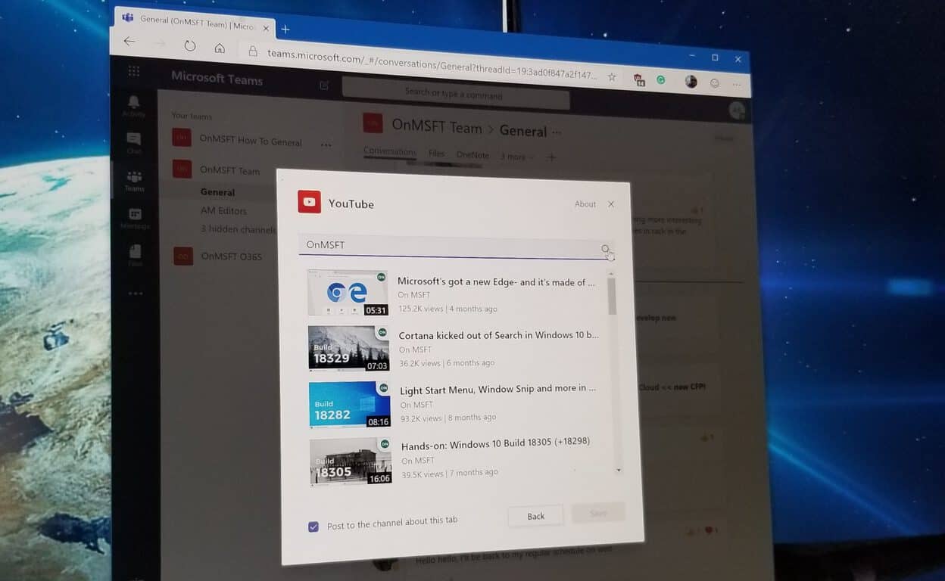Click the Back button in YouTube dialog
This screenshot has height=581, width=945.
(536, 516)
